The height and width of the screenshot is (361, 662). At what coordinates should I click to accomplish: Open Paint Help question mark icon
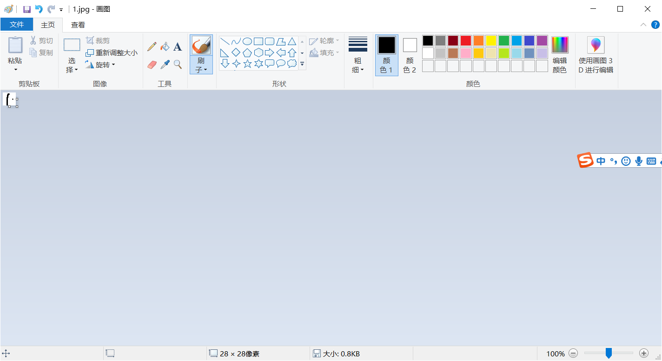pos(655,25)
